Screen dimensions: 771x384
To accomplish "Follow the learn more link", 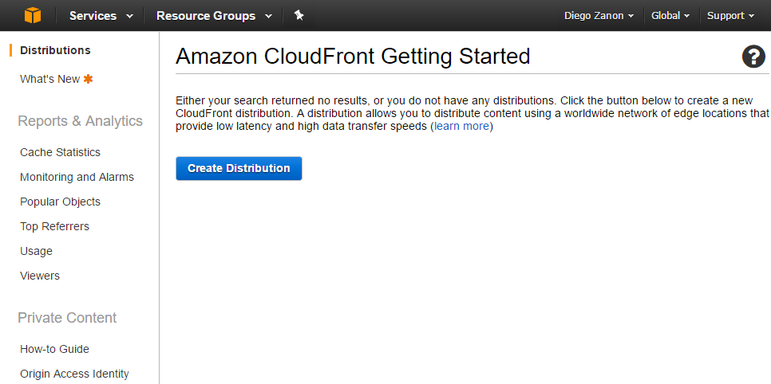I will [461, 126].
